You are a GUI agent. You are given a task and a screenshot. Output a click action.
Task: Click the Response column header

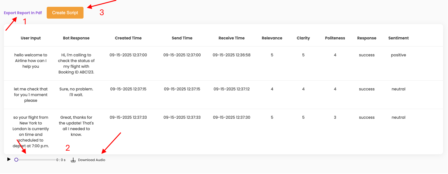[x=367, y=38]
